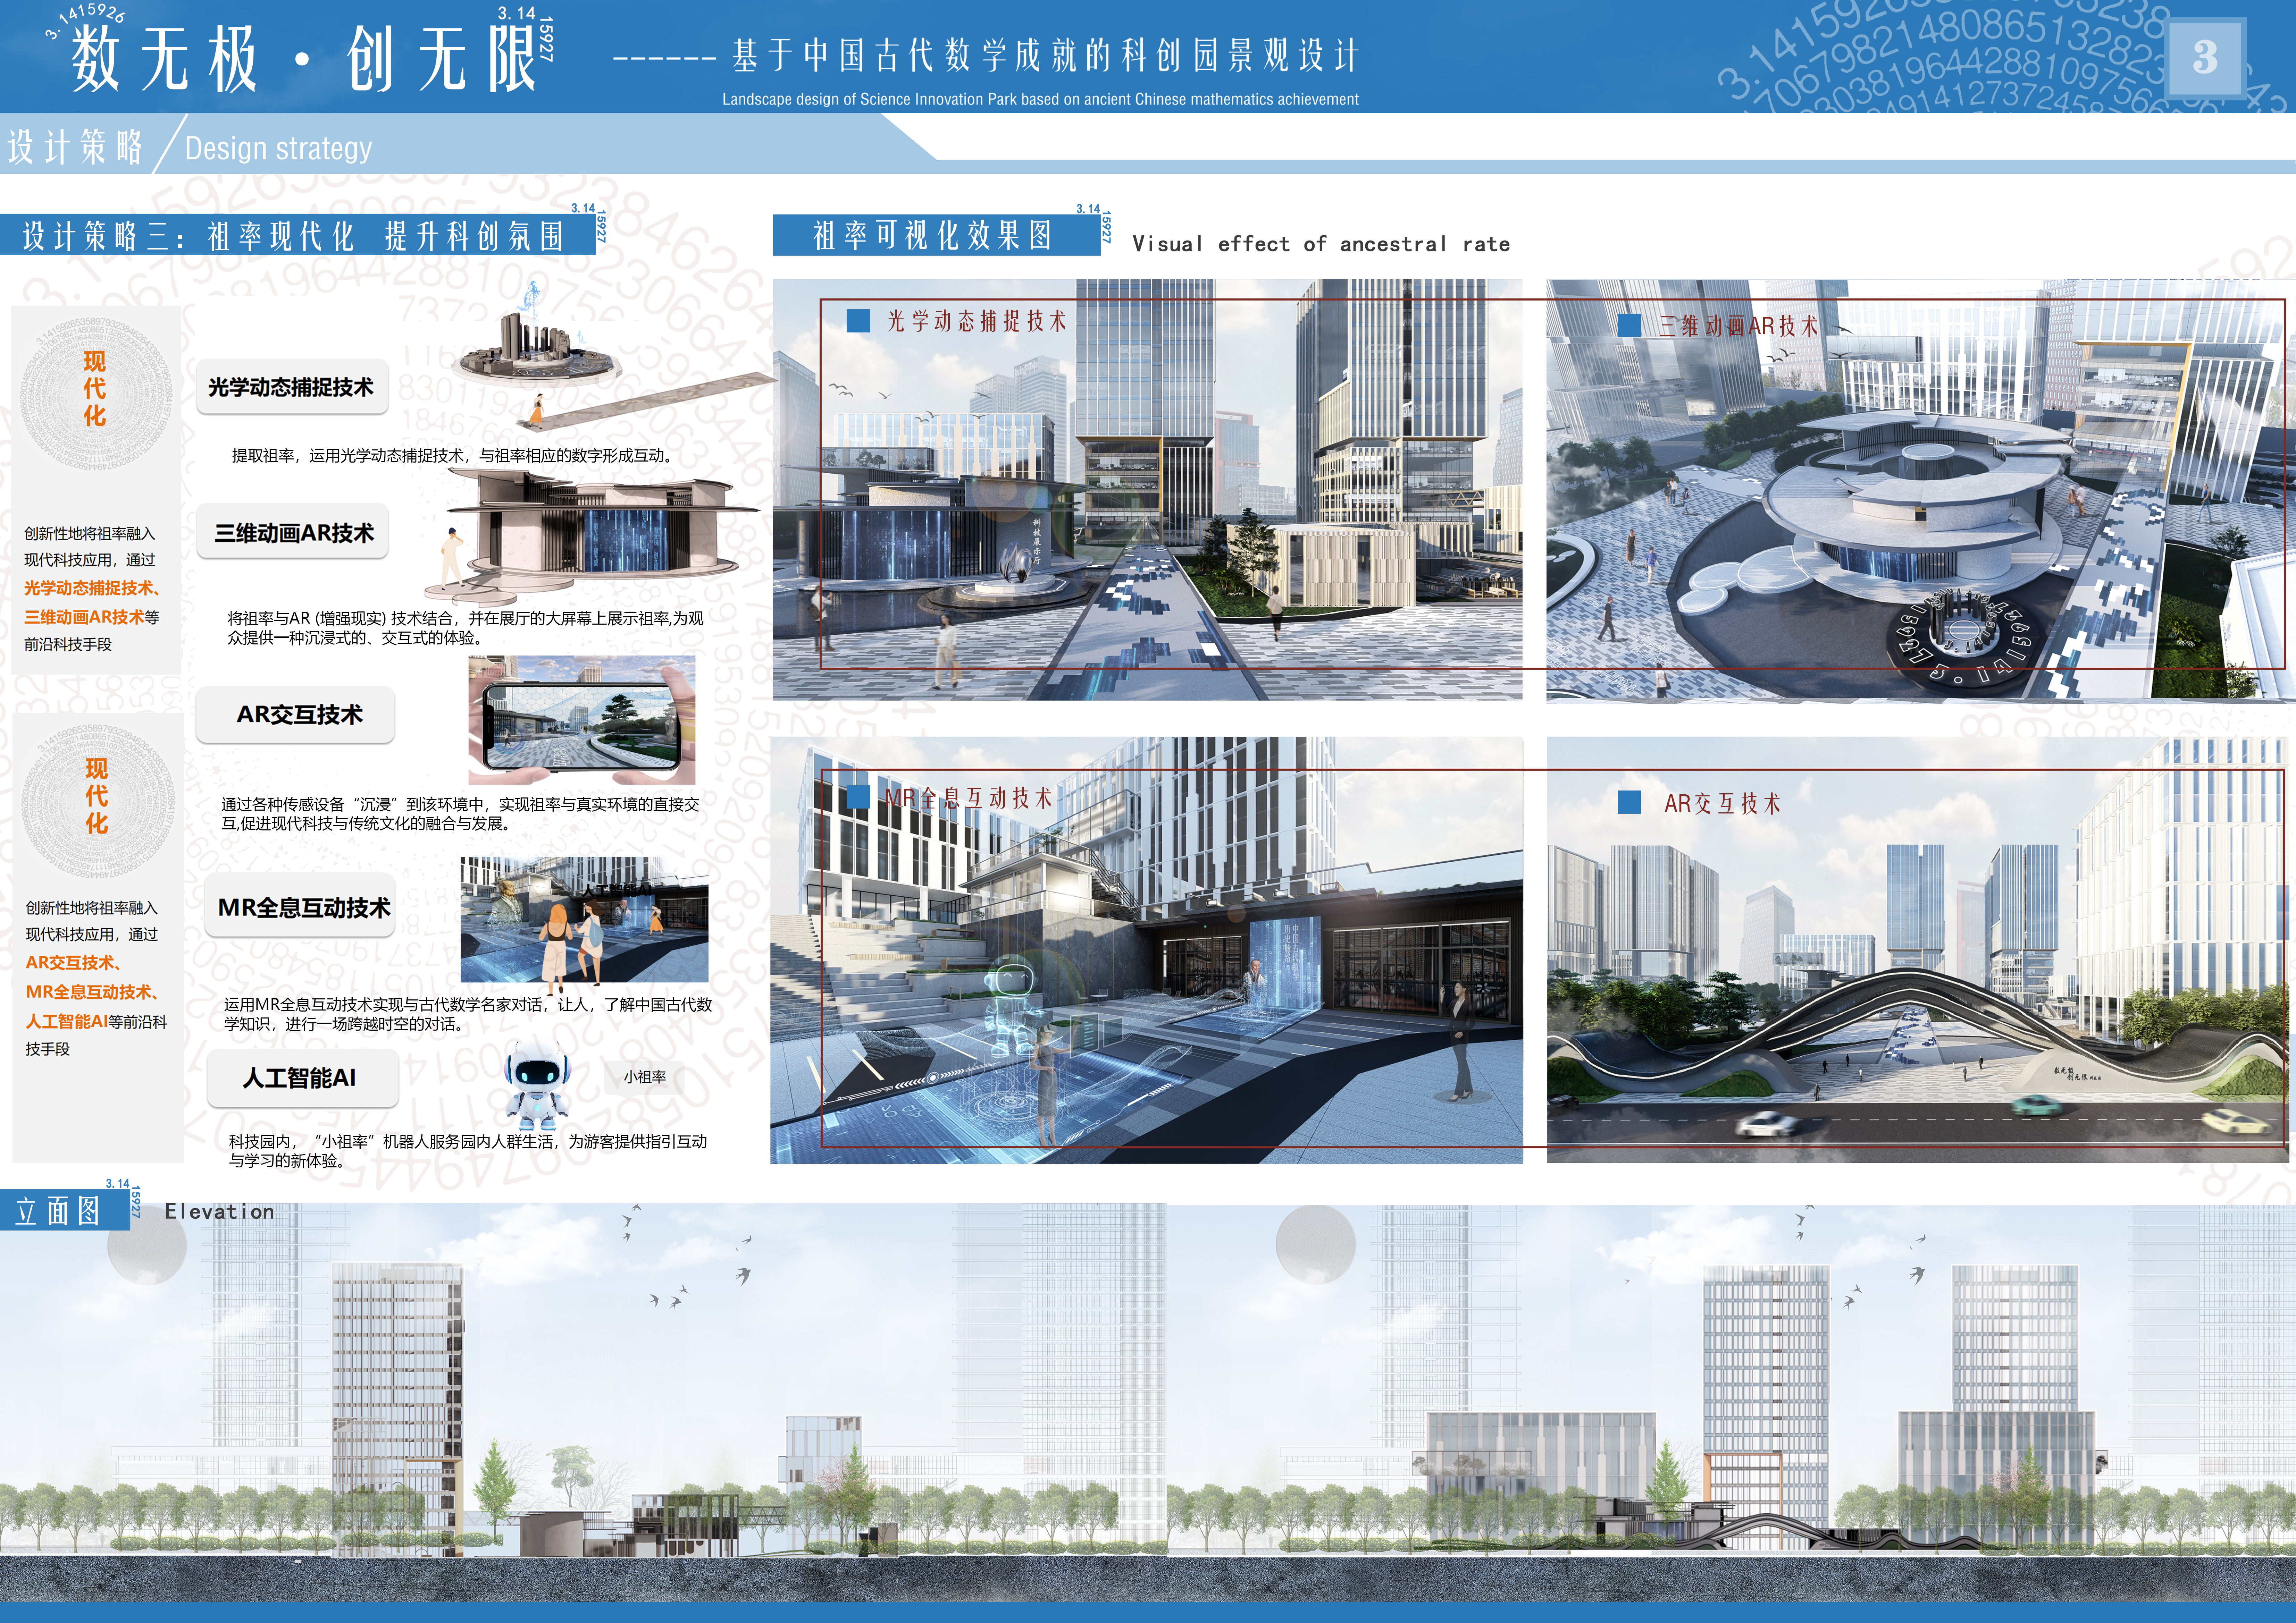Image resolution: width=2296 pixels, height=1623 pixels.
Task: Click the blue square beside 光学动态捕捉技术 render label
Action: (858, 321)
